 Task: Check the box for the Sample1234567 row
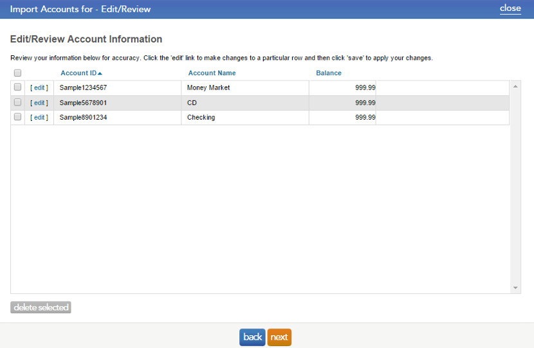(x=18, y=87)
